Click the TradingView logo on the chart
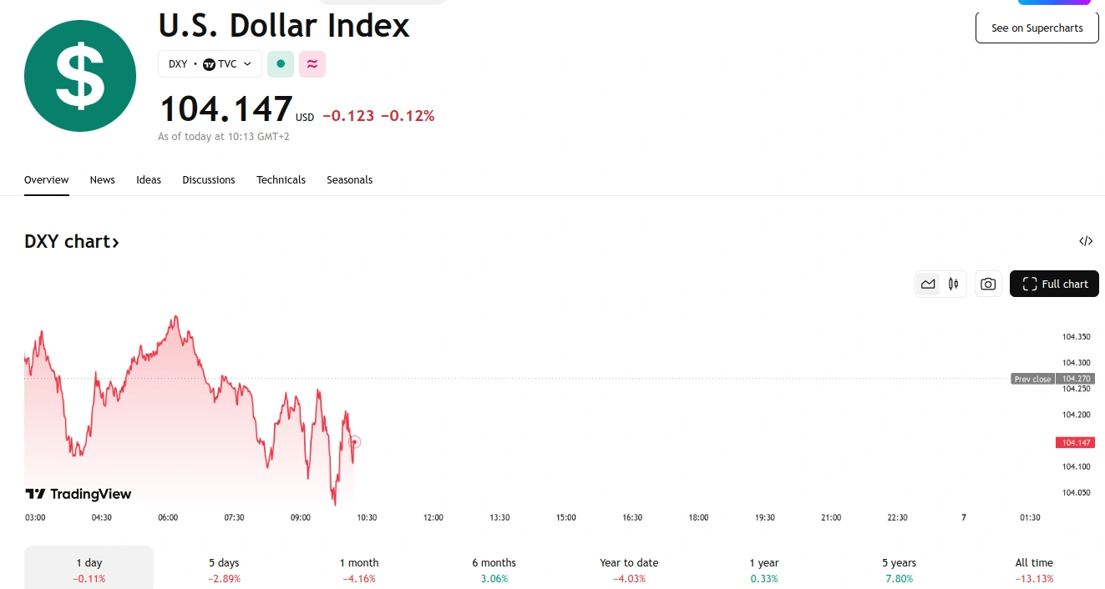Screen dimensions: 1105x589 pyautogui.click(x=79, y=494)
